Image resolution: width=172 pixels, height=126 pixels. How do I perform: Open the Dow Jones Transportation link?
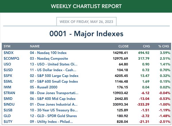pos(54,93)
